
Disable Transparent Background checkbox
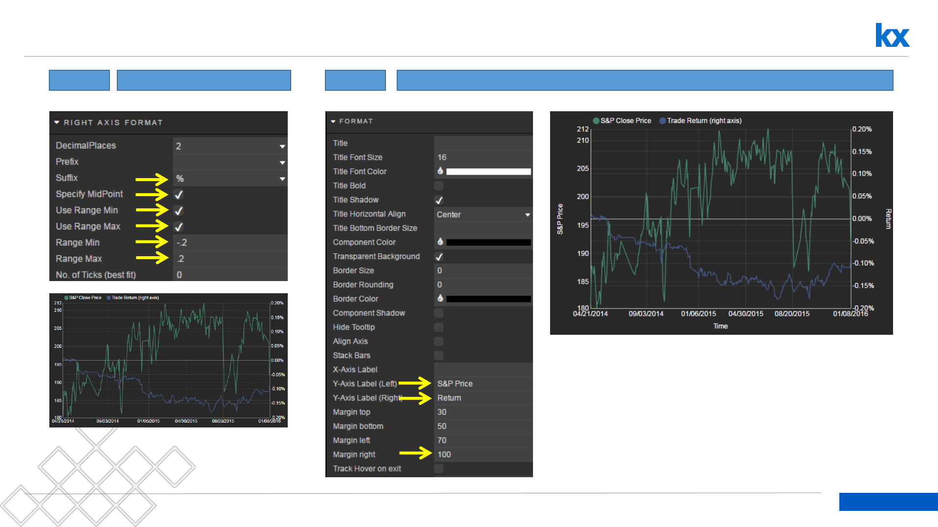point(439,257)
